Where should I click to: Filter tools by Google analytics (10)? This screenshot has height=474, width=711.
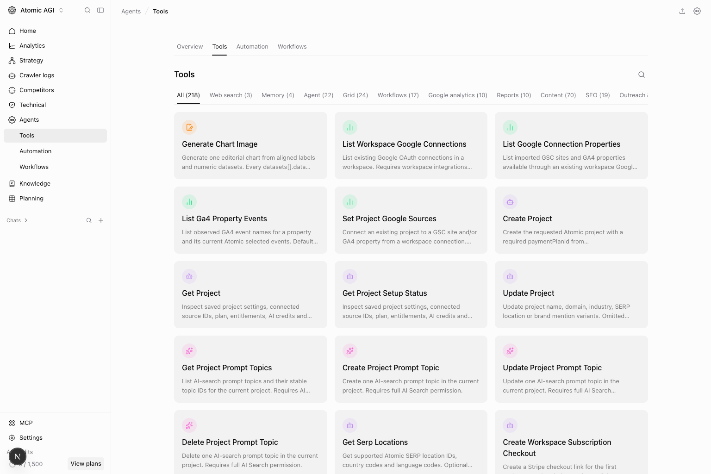click(x=458, y=95)
